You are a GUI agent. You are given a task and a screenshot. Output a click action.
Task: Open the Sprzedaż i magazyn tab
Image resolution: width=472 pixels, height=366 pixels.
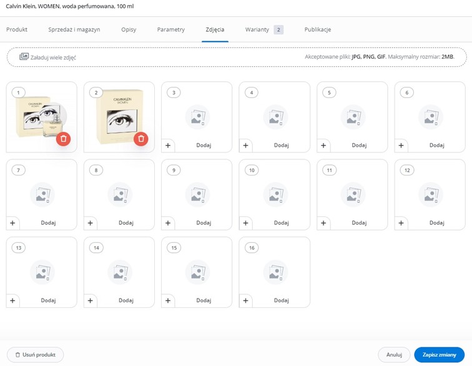[x=74, y=29]
